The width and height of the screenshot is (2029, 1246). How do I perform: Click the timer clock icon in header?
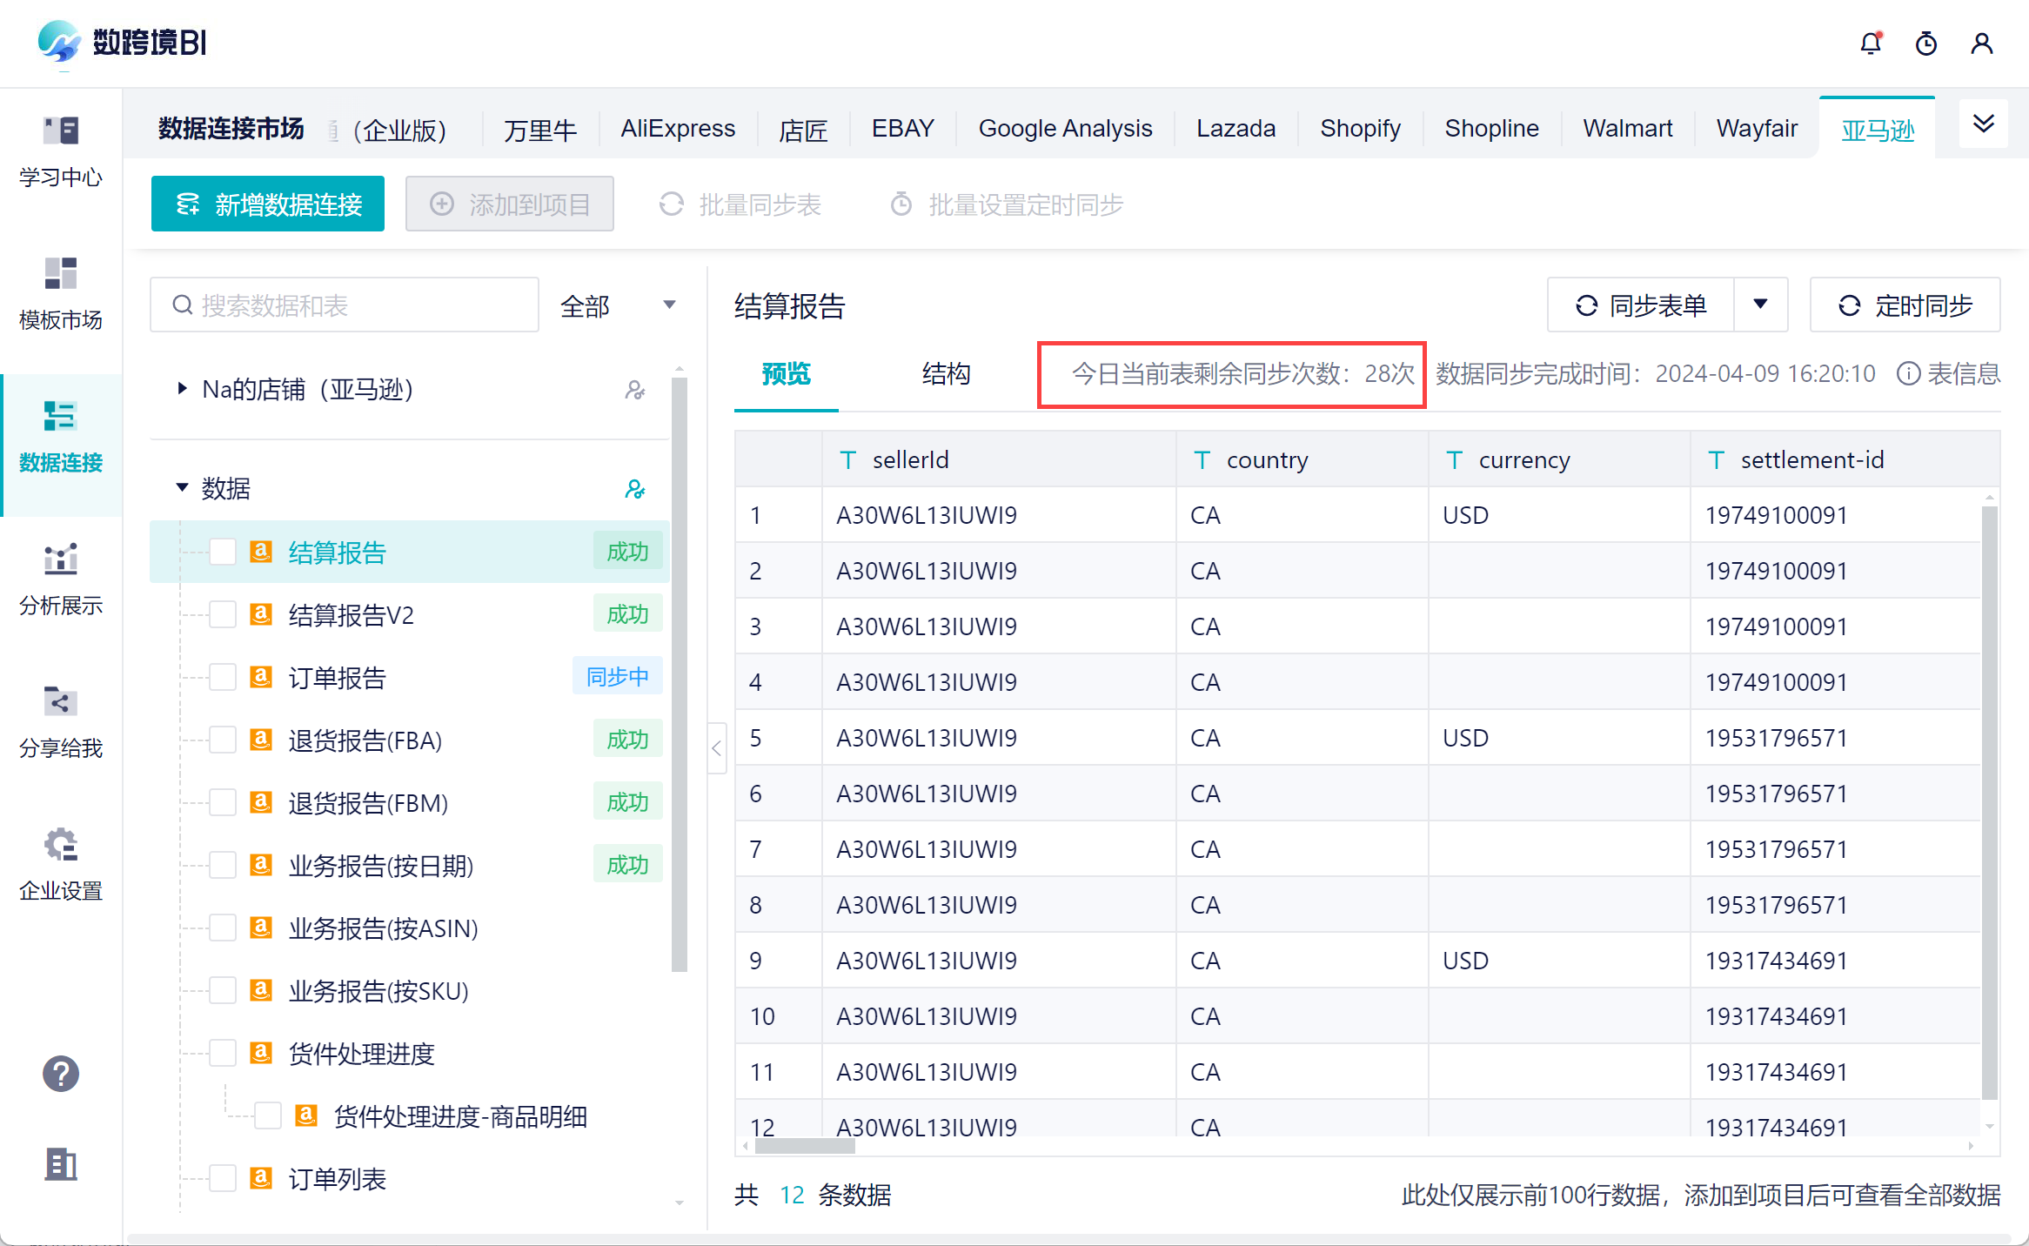tap(1925, 44)
